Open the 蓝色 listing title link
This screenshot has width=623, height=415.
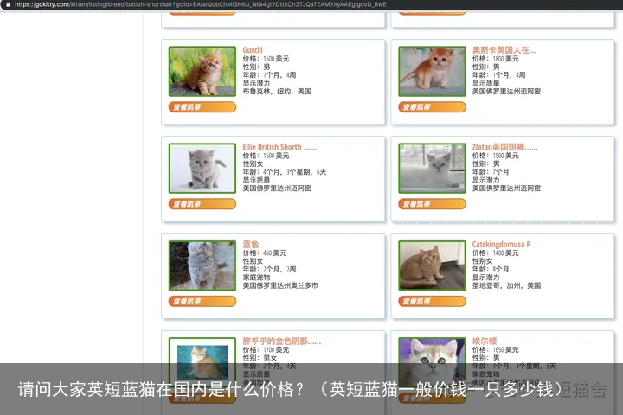(x=251, y=244)
